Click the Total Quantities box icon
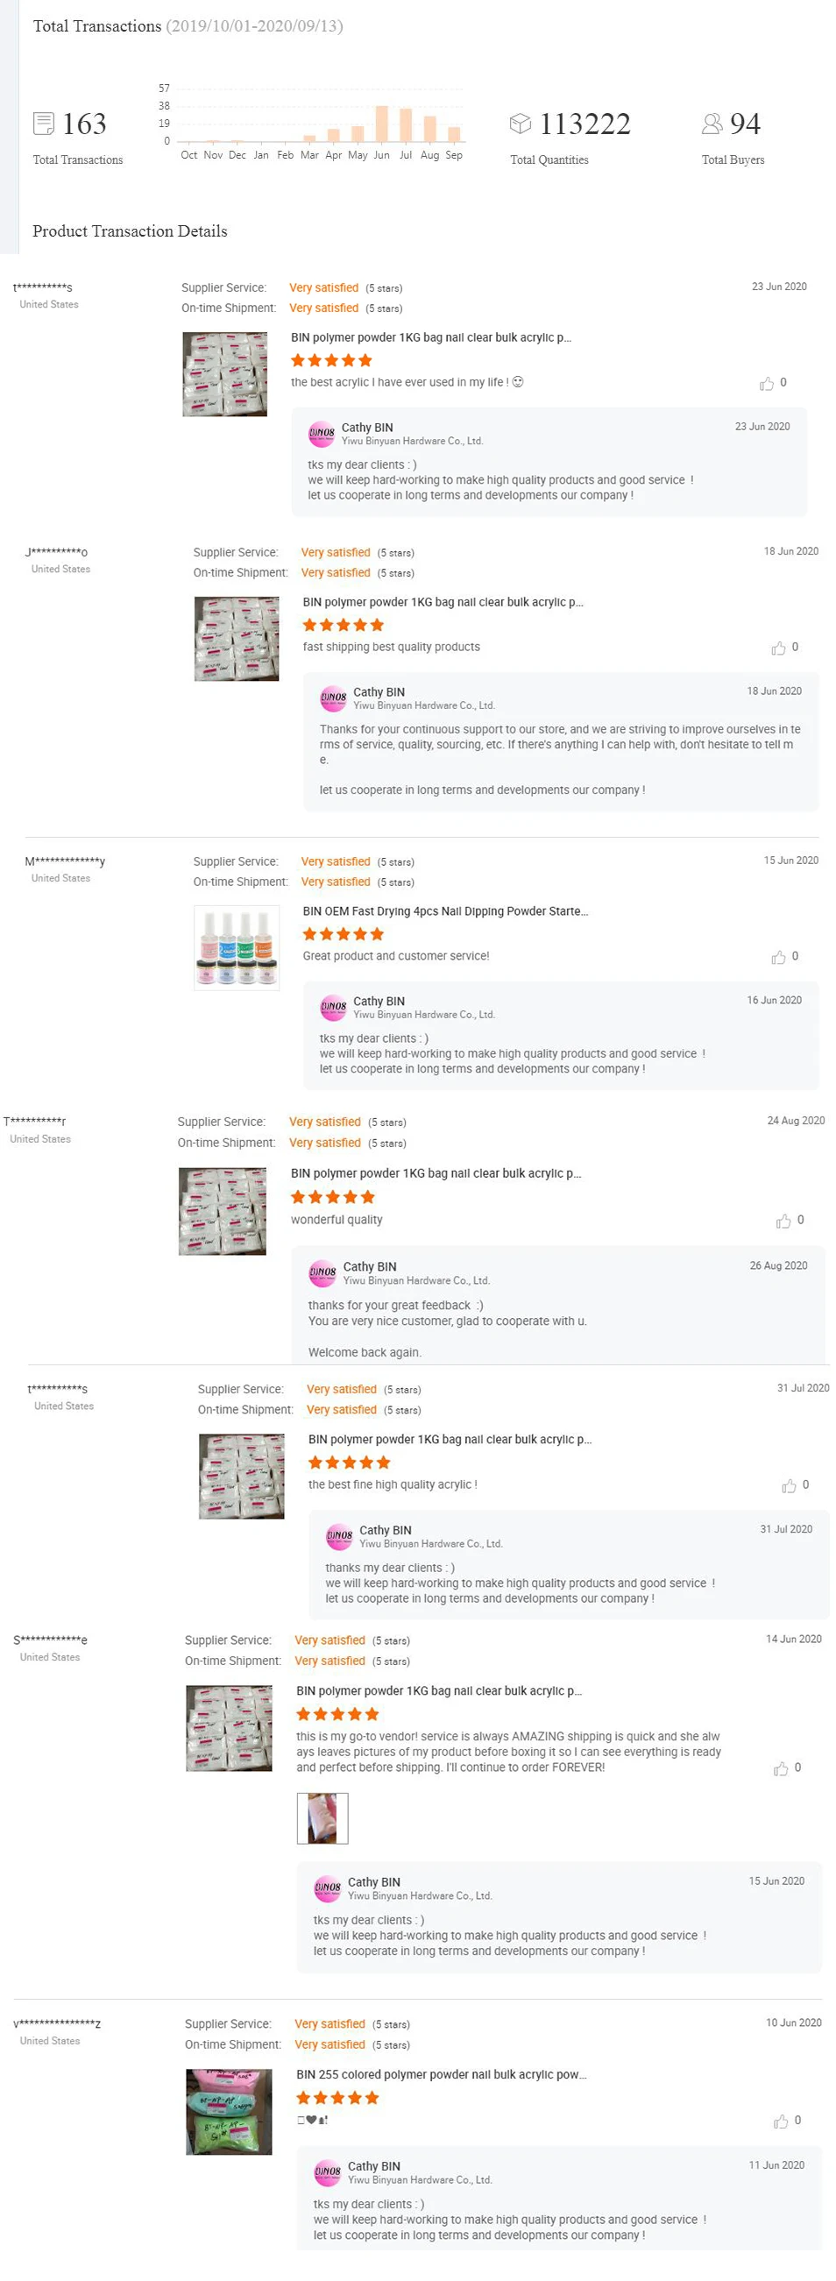The height and width of the screenshot is (2281, 836). pos(520,123)
